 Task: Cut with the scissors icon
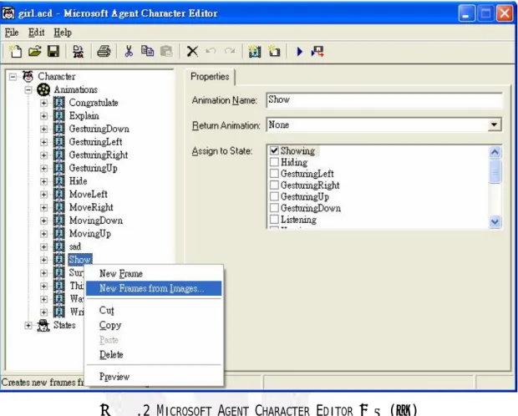pos(129,51)
